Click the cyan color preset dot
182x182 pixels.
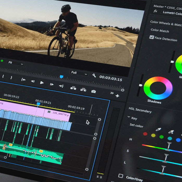[170, 138]
